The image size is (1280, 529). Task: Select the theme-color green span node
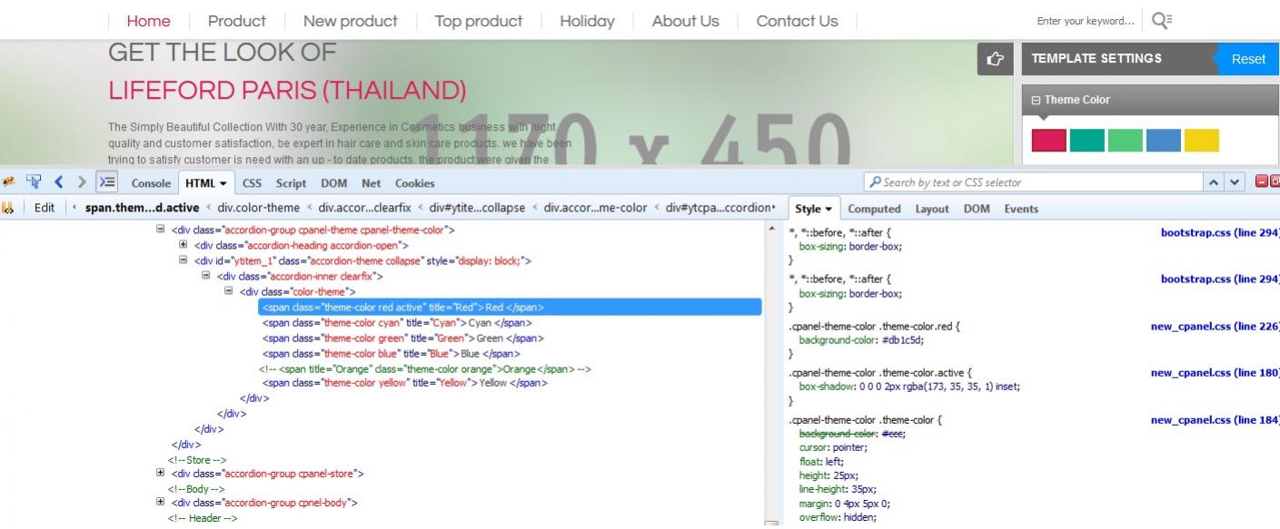pos(401,338)
